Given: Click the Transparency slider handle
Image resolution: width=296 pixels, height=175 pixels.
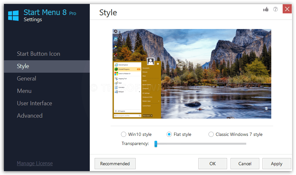Looking at the screenshot, I should pos(156,144).
